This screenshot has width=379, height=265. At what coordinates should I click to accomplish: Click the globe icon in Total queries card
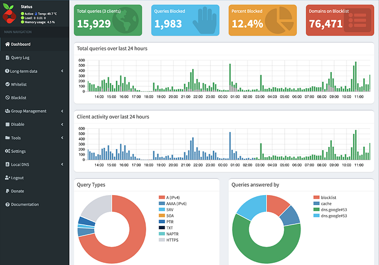[x=126, y=20]
